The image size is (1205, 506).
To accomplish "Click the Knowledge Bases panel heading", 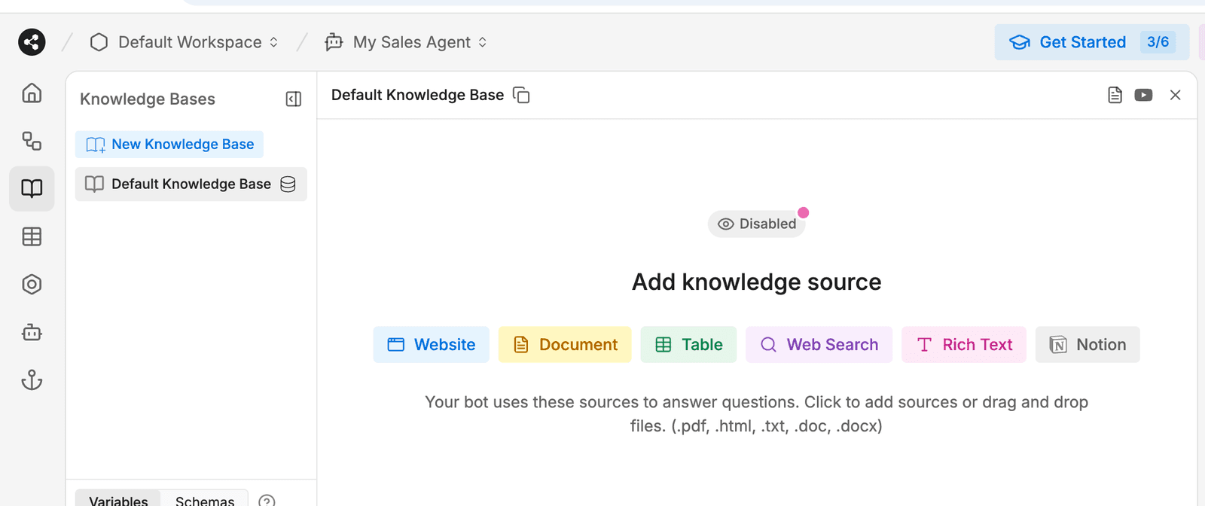I will coord(148,99).
